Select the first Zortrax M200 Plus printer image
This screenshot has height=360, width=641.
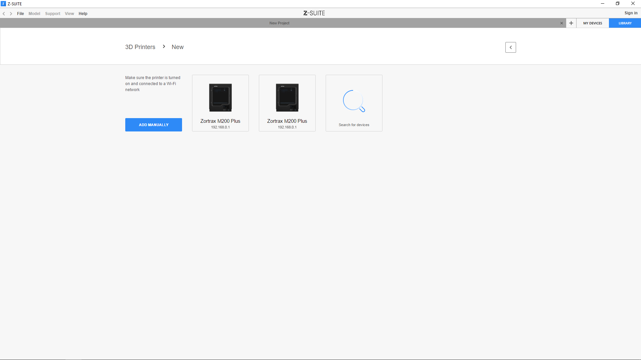tap(220, 97)
